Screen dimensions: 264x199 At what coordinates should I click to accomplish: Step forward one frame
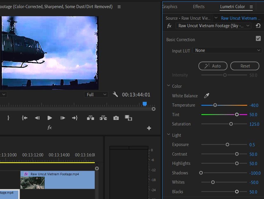click(63, 118)
